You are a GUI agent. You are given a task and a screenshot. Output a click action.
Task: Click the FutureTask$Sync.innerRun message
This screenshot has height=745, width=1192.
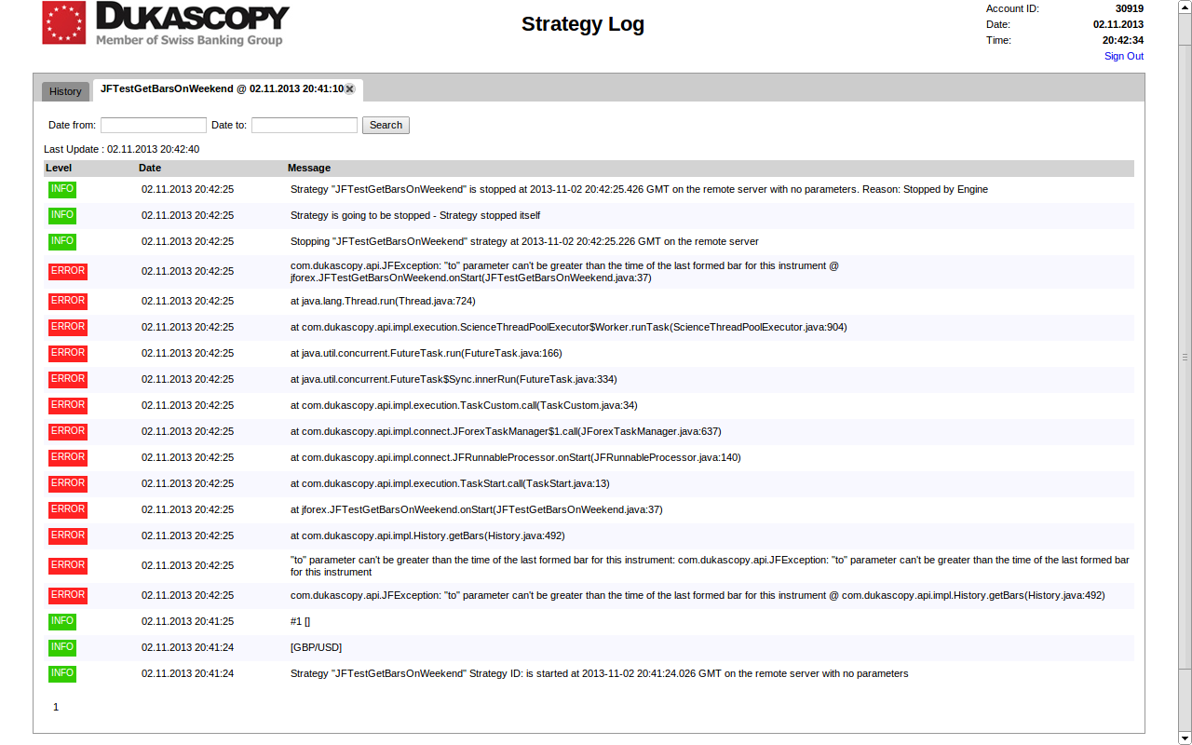click(x=454, y=379)
